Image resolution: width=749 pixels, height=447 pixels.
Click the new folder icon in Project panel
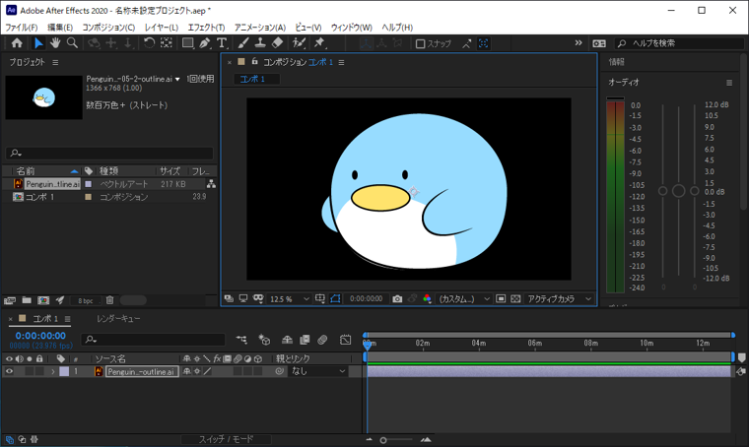[x=27, y=300]
